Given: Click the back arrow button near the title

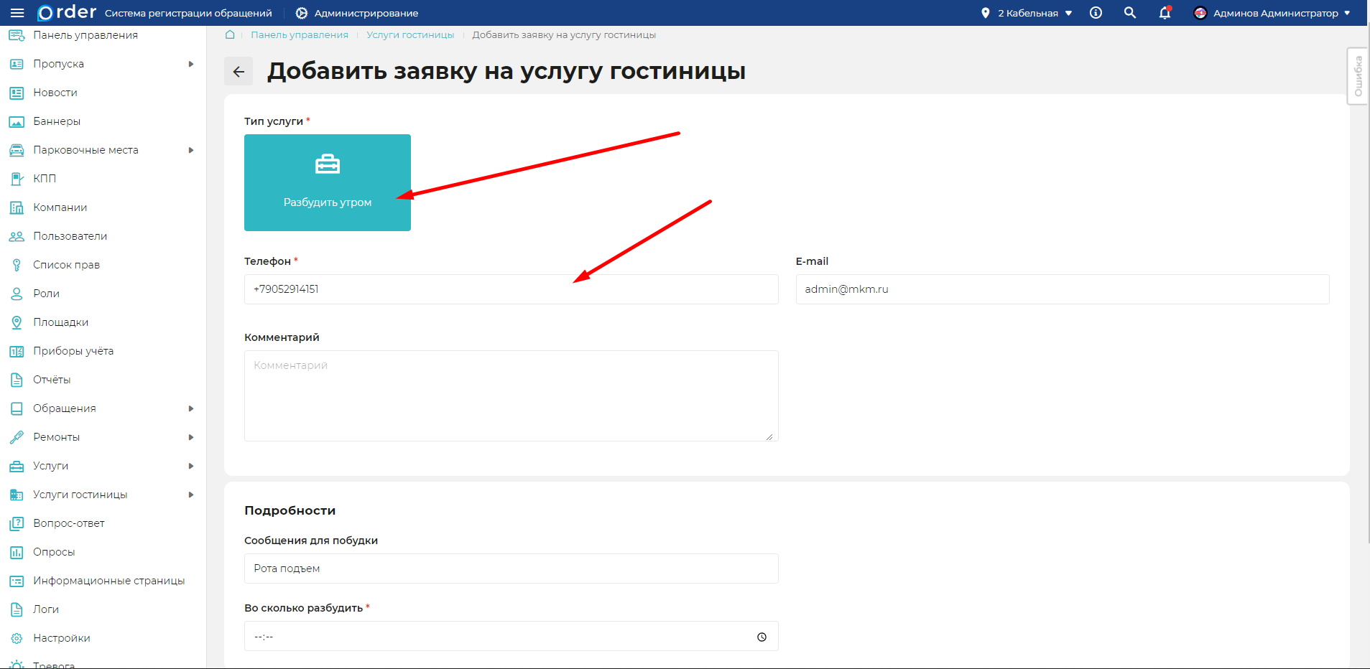Looking at the screenshot, I should pyautogui.click(x=239, y=71).
